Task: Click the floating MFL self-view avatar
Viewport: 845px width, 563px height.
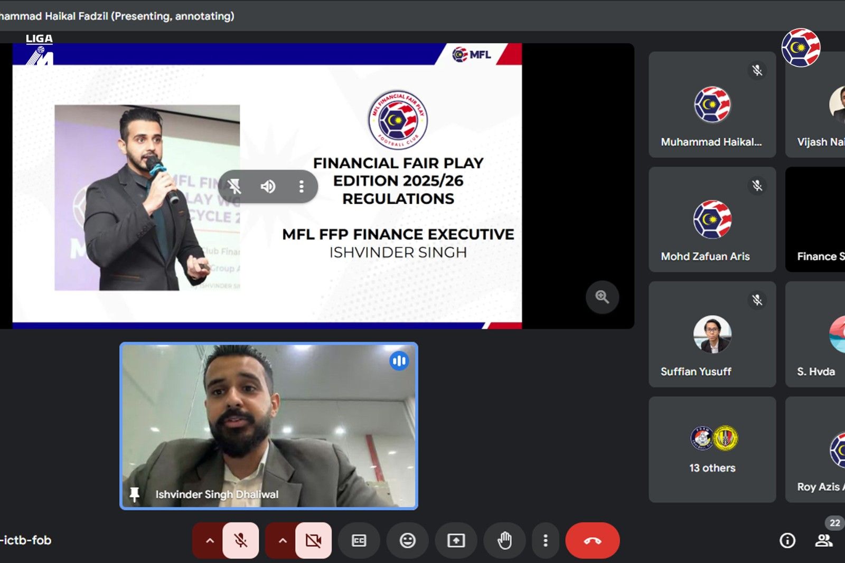Action: point(801,47)
